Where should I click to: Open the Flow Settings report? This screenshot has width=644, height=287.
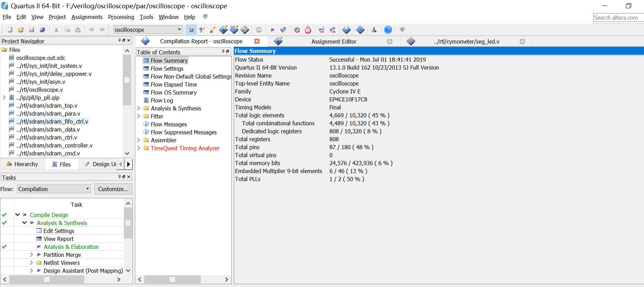tap(167, 69)
